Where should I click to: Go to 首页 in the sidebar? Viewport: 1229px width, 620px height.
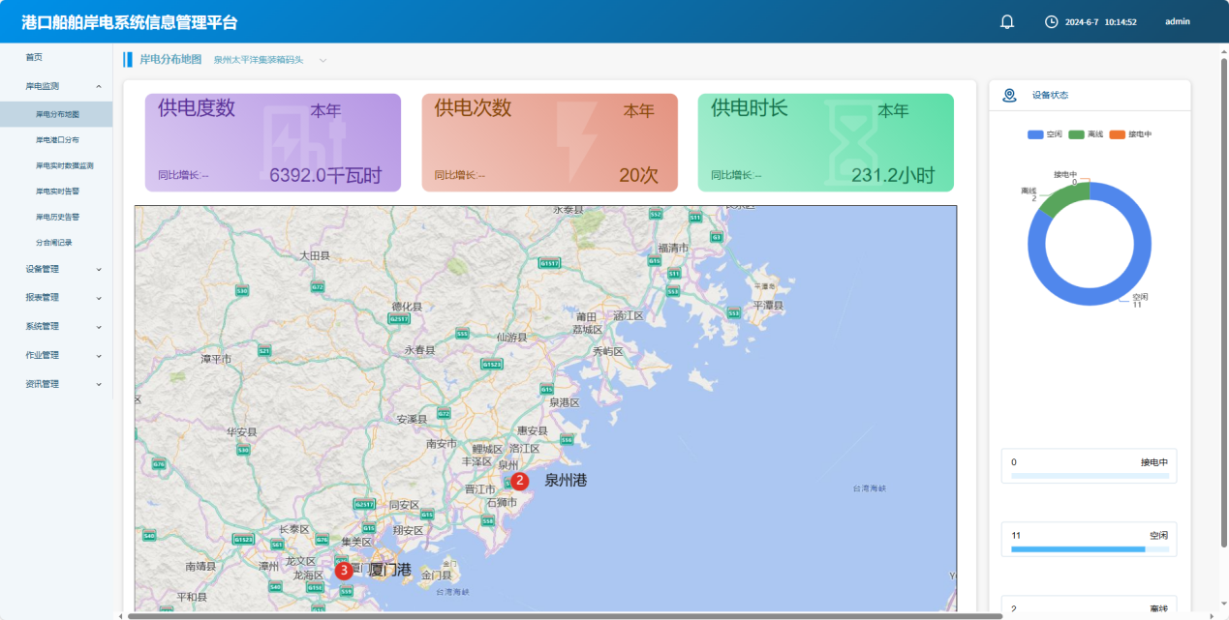pos(34,57)
